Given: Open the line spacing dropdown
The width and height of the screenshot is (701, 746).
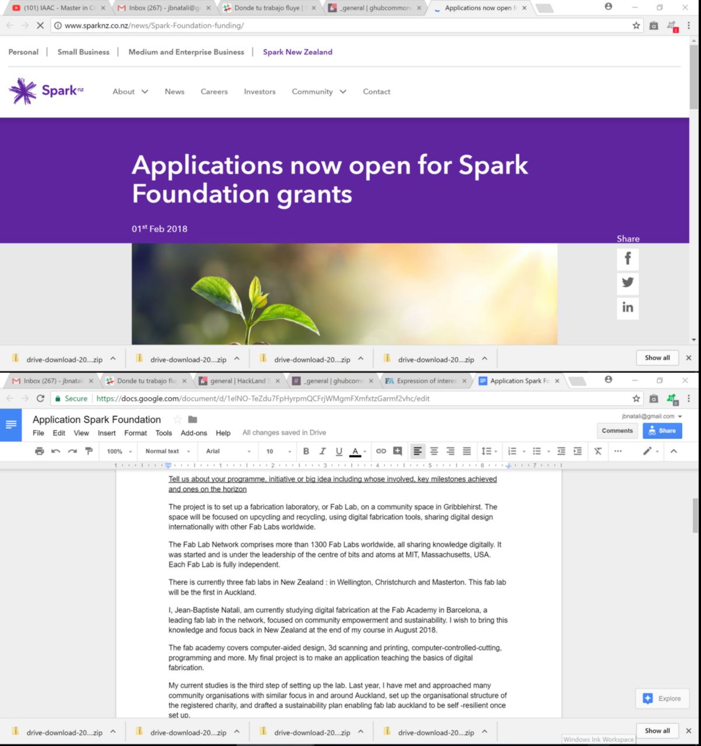Looking at the screenshot, I should [x=489, y=451].
